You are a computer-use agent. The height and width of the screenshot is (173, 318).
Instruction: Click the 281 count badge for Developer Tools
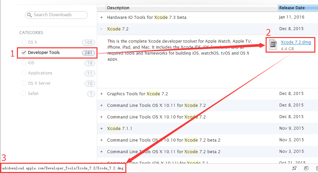click(89, 53)
